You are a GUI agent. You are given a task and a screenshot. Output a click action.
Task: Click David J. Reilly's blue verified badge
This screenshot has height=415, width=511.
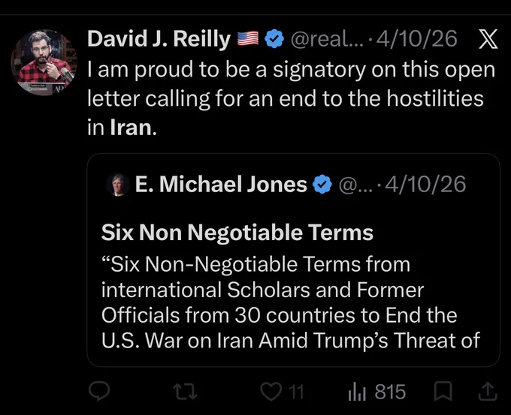274,39
